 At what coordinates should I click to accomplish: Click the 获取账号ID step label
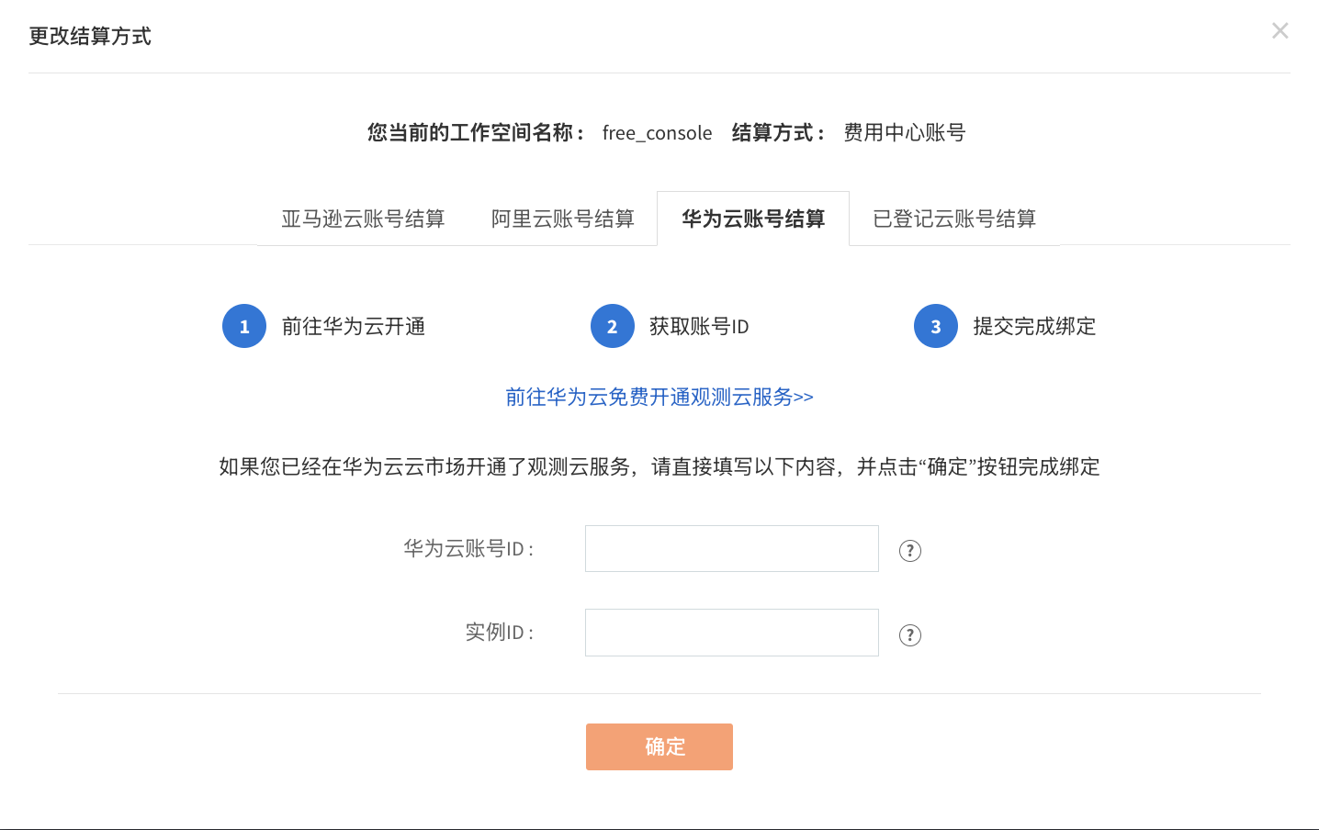tap(699, 326)
